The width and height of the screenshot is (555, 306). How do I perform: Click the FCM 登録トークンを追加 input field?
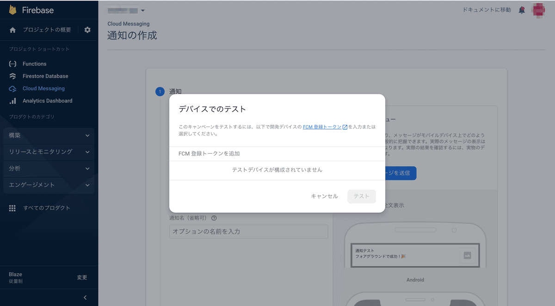point(277,154)
